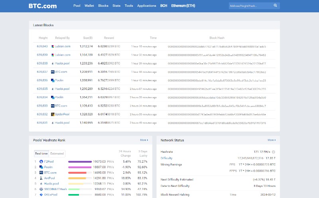Click hashrate value 121.12 EH/s

click(262, 152)
